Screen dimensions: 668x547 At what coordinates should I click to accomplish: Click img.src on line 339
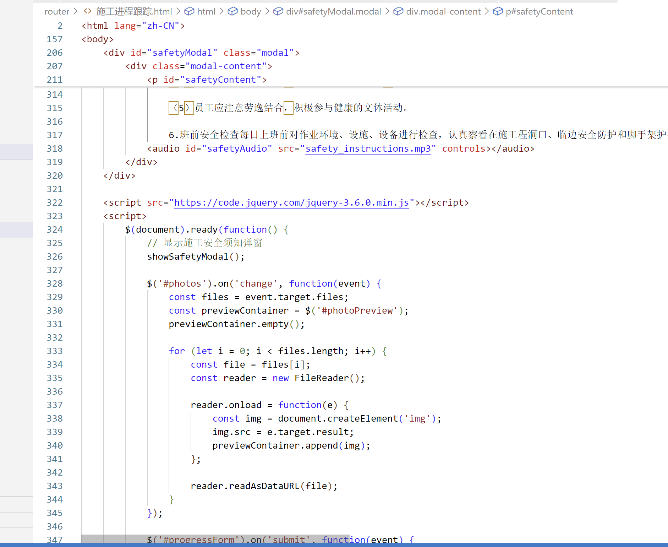(x=231, y=432)
